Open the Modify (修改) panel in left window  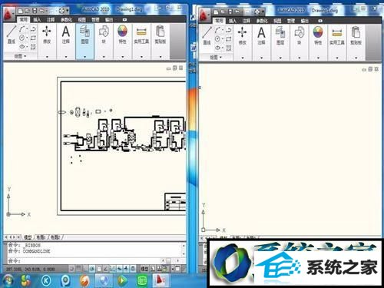pos(47,35)
